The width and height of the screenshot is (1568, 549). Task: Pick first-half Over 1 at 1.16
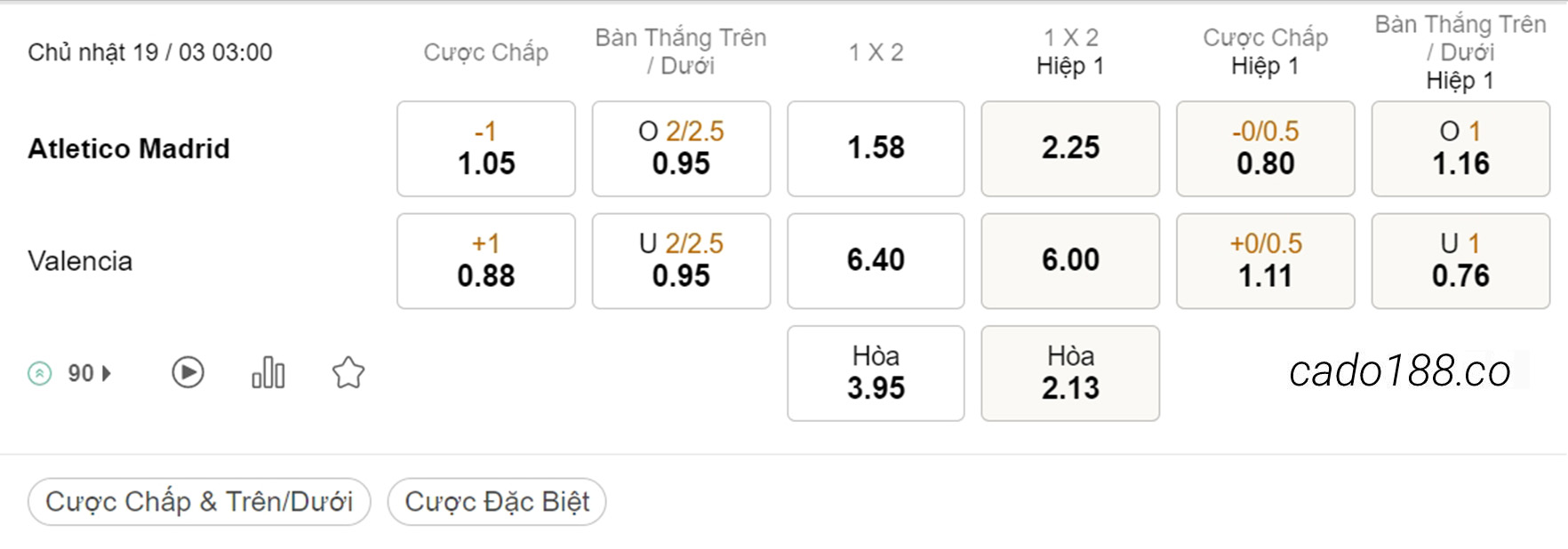pyautogui.click(x=1460, y=148)
